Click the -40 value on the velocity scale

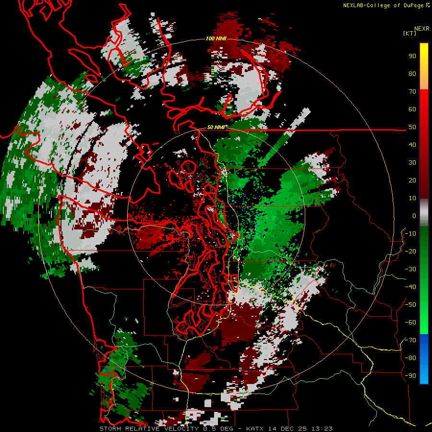pos(410,287)
